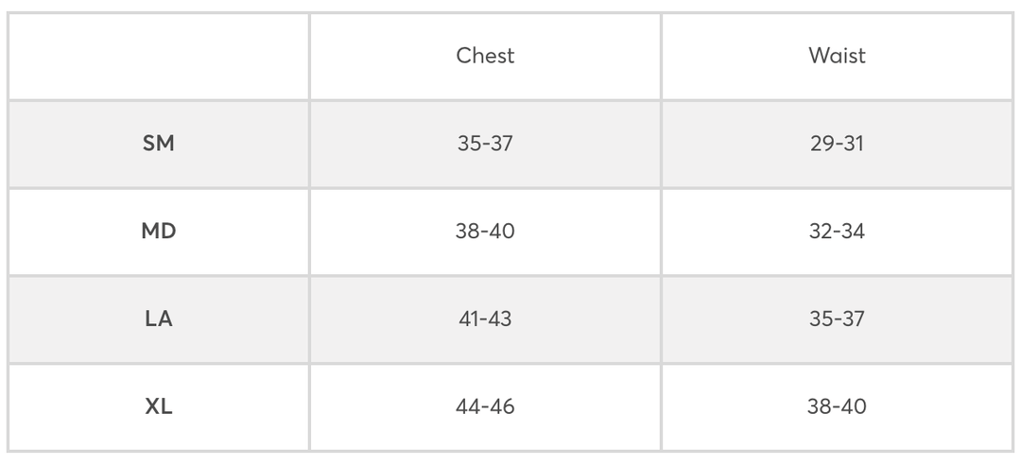Click the number 41 in LA chest range
1021x464 pixels.
point(469,319)
